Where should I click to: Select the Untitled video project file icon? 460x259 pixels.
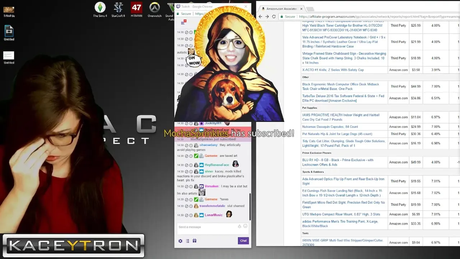[x=9, y=33]
